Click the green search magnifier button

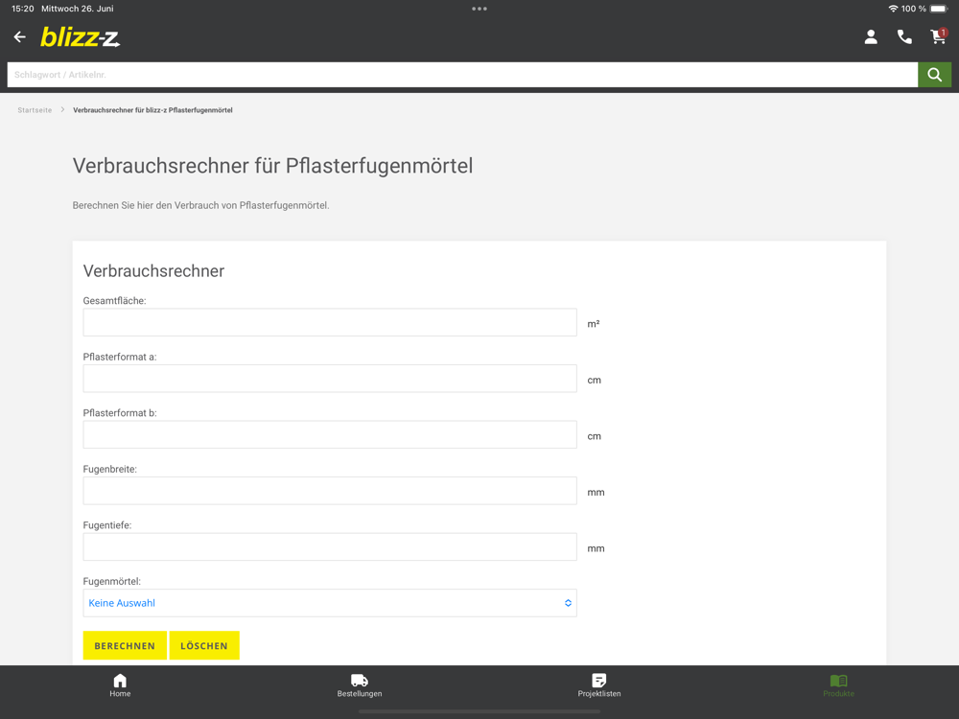934,75
